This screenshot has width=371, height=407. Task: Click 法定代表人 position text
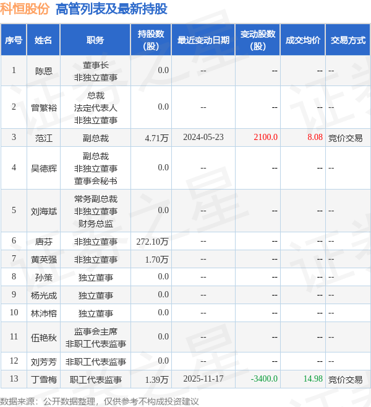coord(96,108)
